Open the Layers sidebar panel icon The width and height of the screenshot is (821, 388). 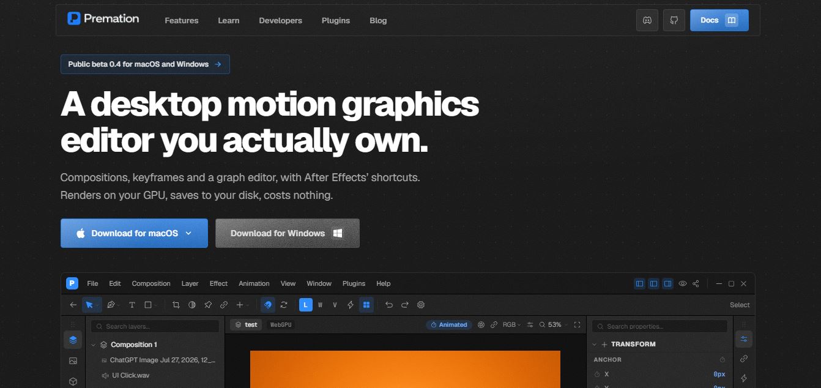coord(73,340)
